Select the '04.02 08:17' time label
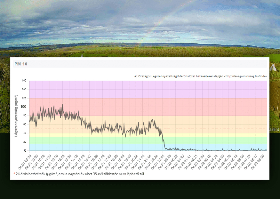This screenshot has width=280, height=199. [x=251, y=162]
